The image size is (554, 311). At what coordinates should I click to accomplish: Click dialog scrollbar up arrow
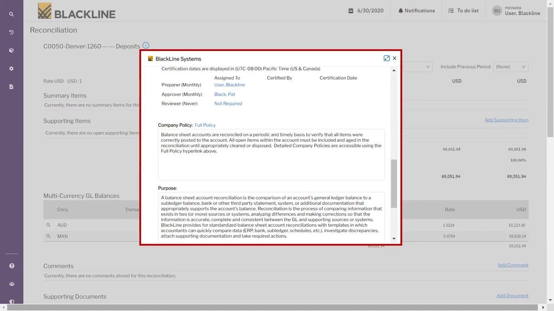394,70
